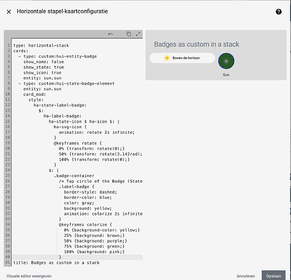This screenshot has height=280, width=291.
Task: Click the round green Sun badge preview
Action: 226,61
